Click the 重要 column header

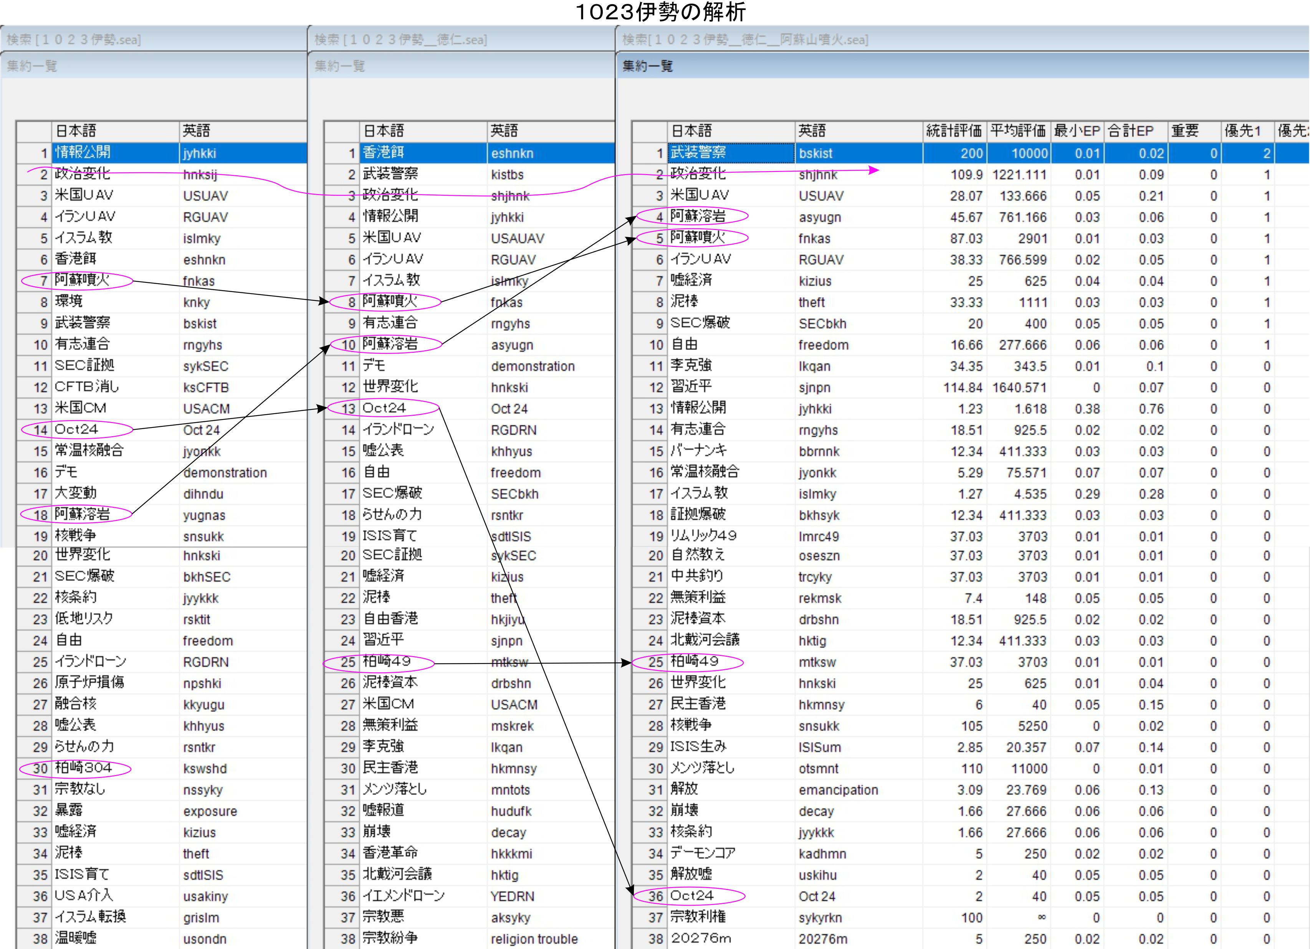pyautogui.click(x=1185, y=131)
